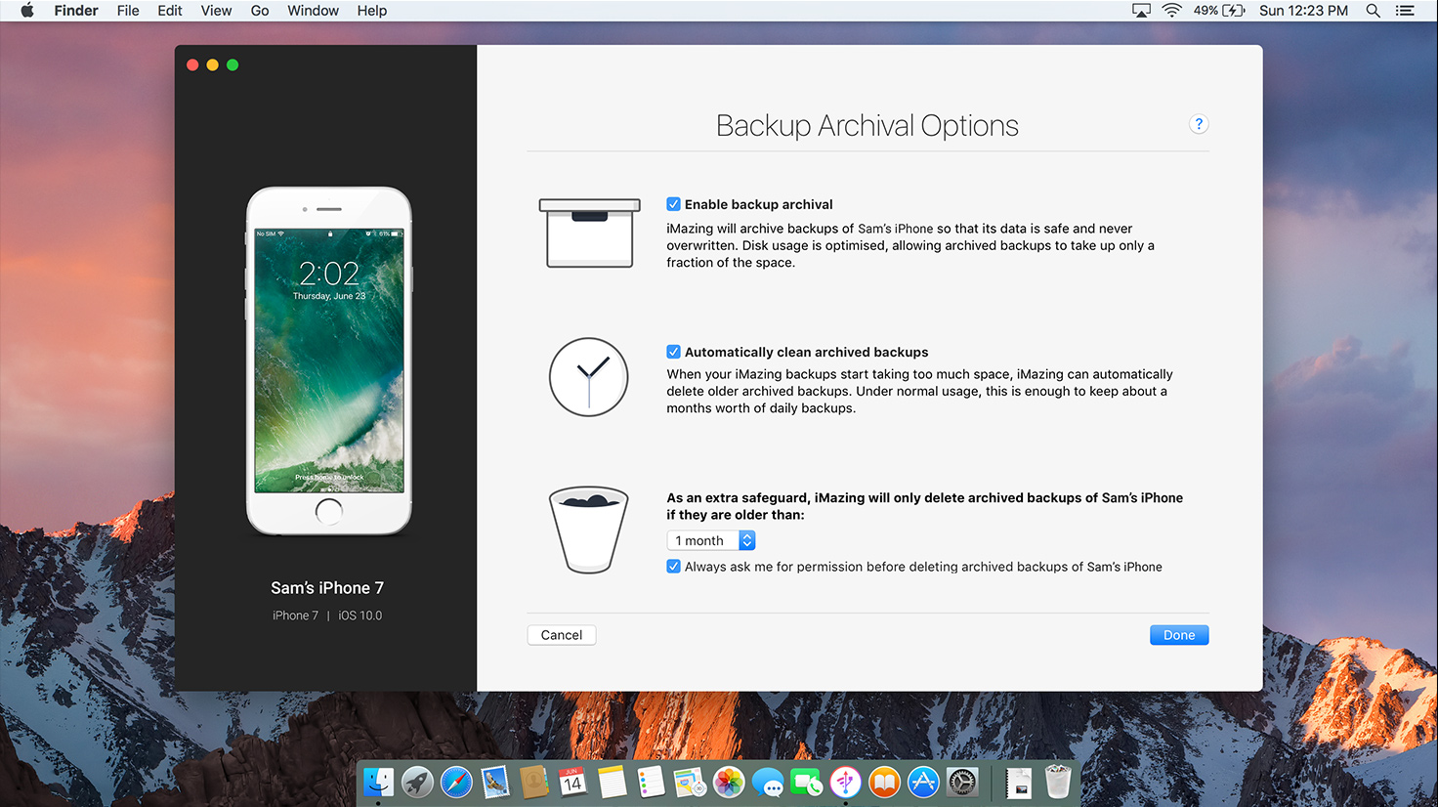Open the 1 month duration dropdown
This screenshot has width=1438, height=807.
(x=711, y=540)
